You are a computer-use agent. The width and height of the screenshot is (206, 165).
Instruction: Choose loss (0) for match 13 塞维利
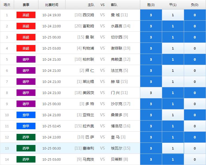(x=195, y=148)
